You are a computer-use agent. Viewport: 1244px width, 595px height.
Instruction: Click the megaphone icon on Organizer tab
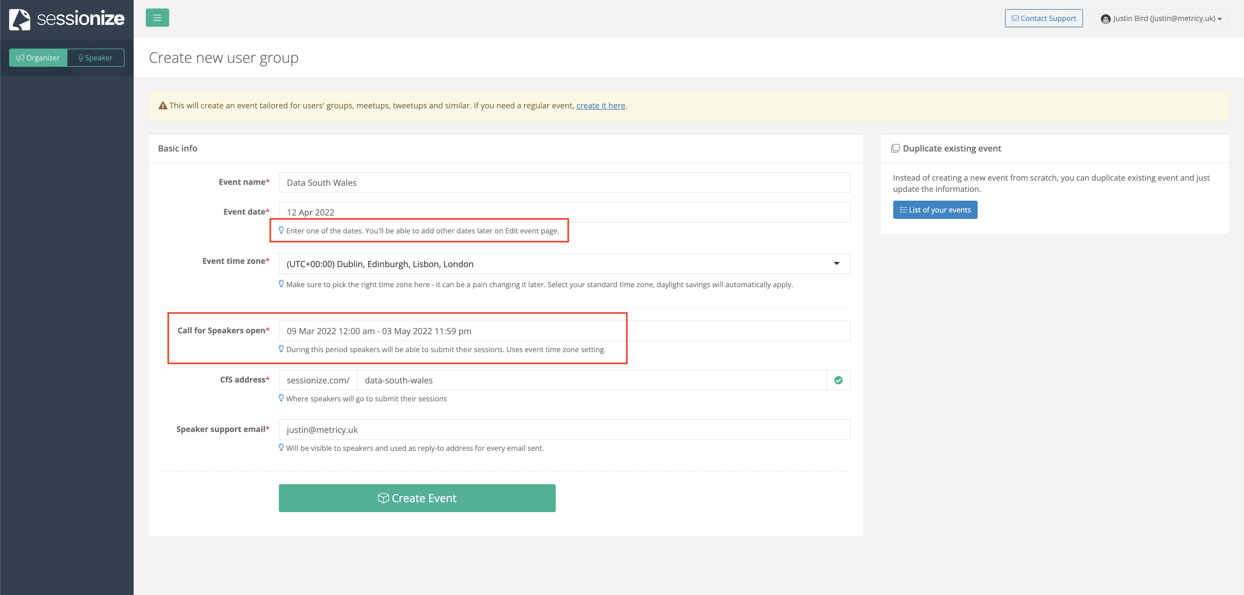[20, 57]
